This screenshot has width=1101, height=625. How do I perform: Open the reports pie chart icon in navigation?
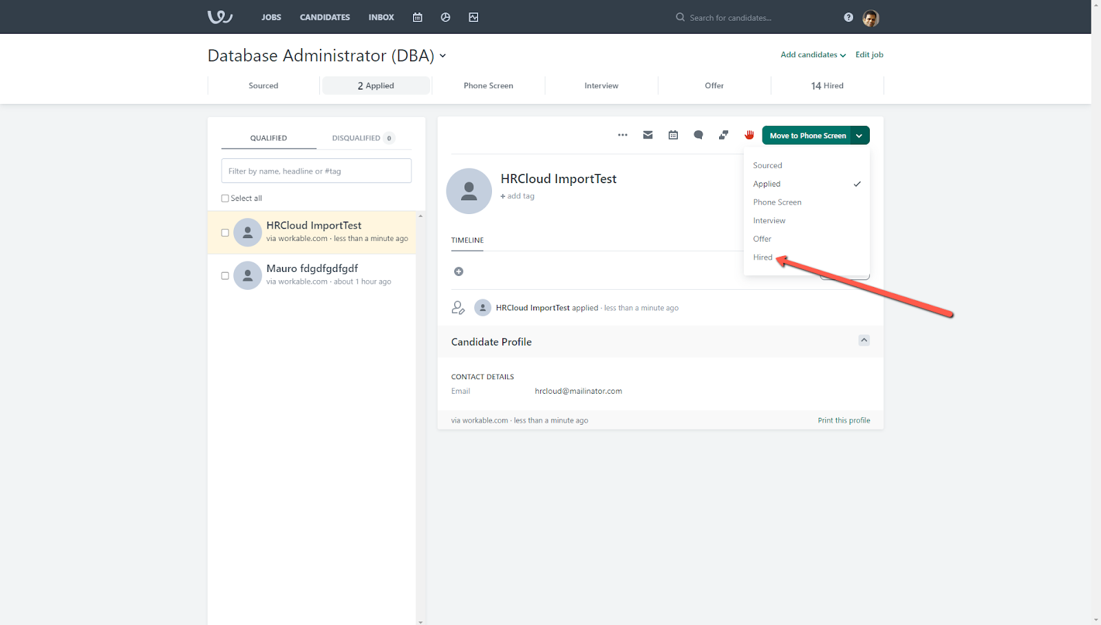[x=445, y=17]
